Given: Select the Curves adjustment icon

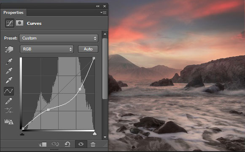Looking at the screenshot, I should point(10,23).
